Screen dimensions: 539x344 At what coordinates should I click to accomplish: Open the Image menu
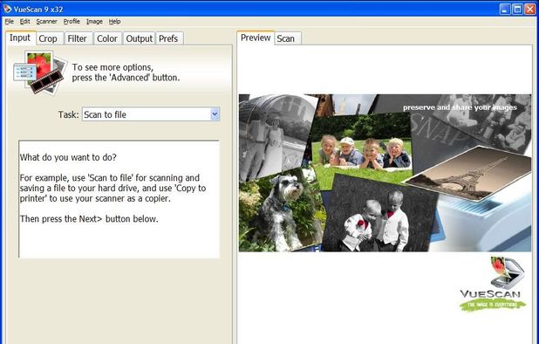94,21
